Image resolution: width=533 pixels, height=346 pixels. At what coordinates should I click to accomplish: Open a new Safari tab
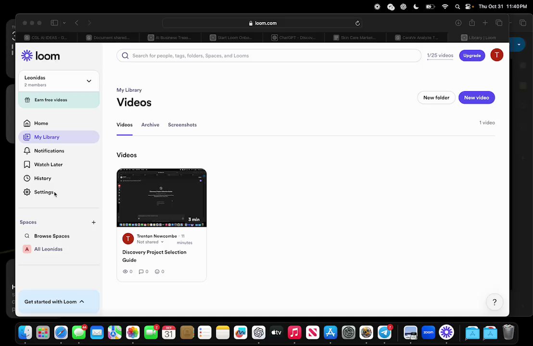[485, 23]
